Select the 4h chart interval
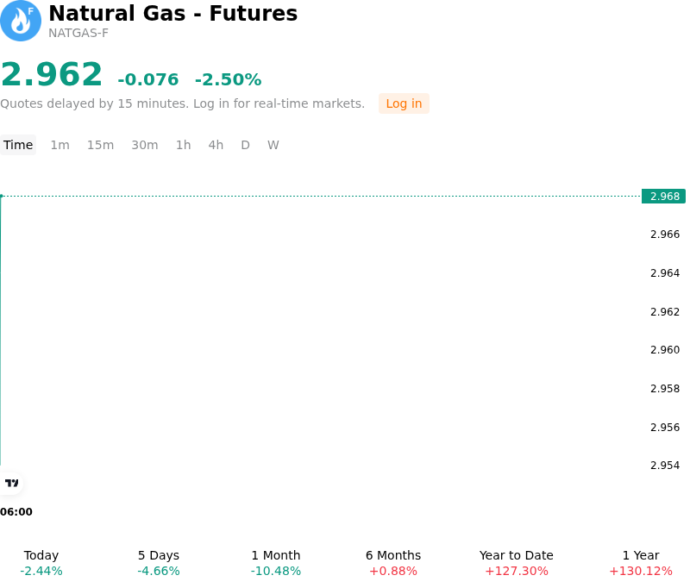690x588 pixels. pos(216,145)
